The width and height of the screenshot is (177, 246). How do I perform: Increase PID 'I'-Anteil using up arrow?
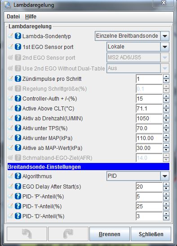click(x=166, y=204)
